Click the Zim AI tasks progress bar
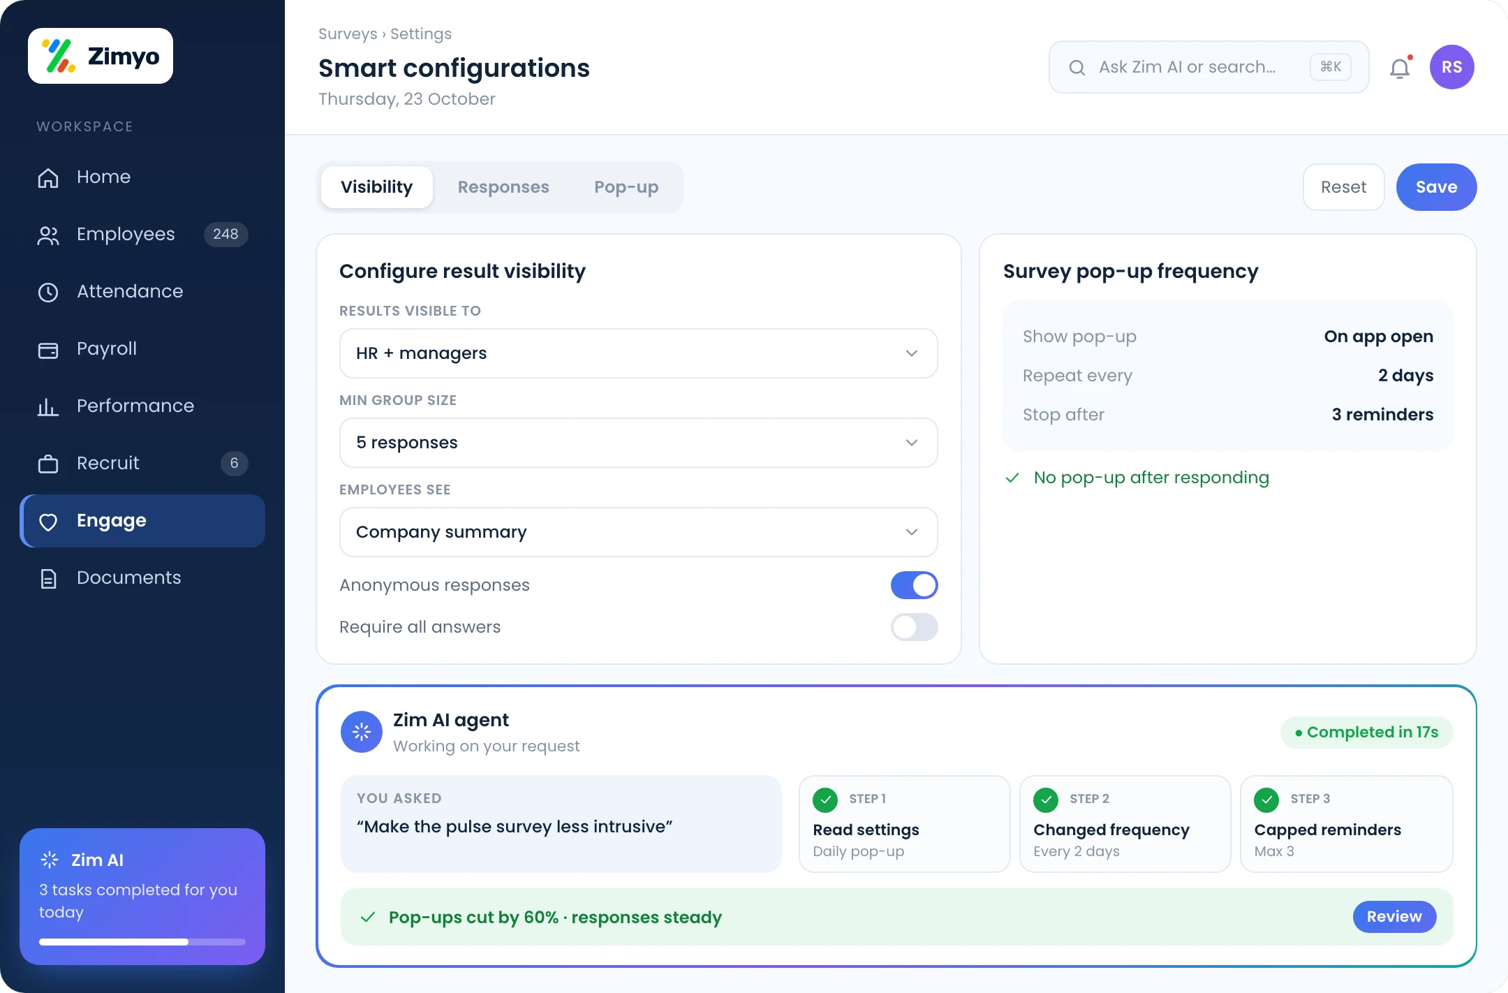Screen dimensions: 1508x993 (142, 942)
